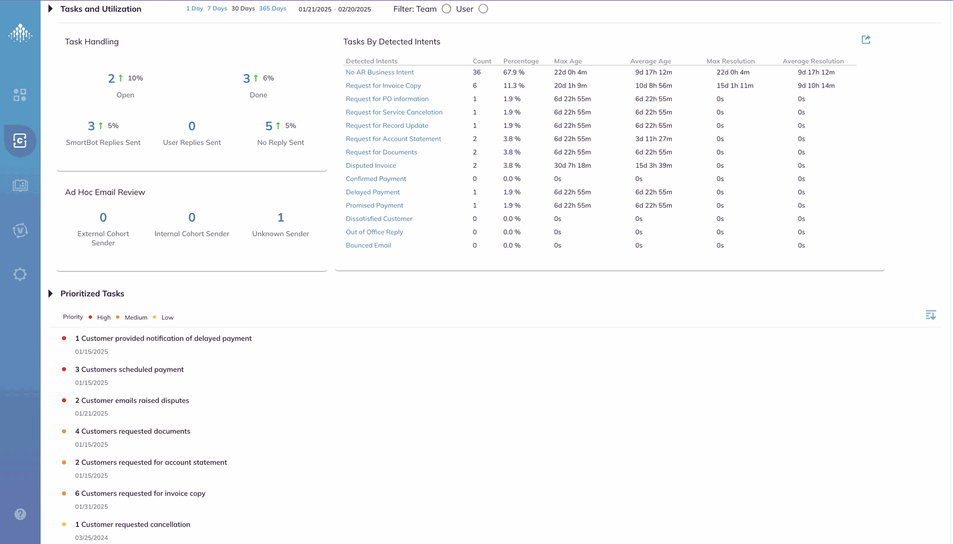Open the circular V icon in sidebar
The image size is (953, 544).
pos(20,230)
